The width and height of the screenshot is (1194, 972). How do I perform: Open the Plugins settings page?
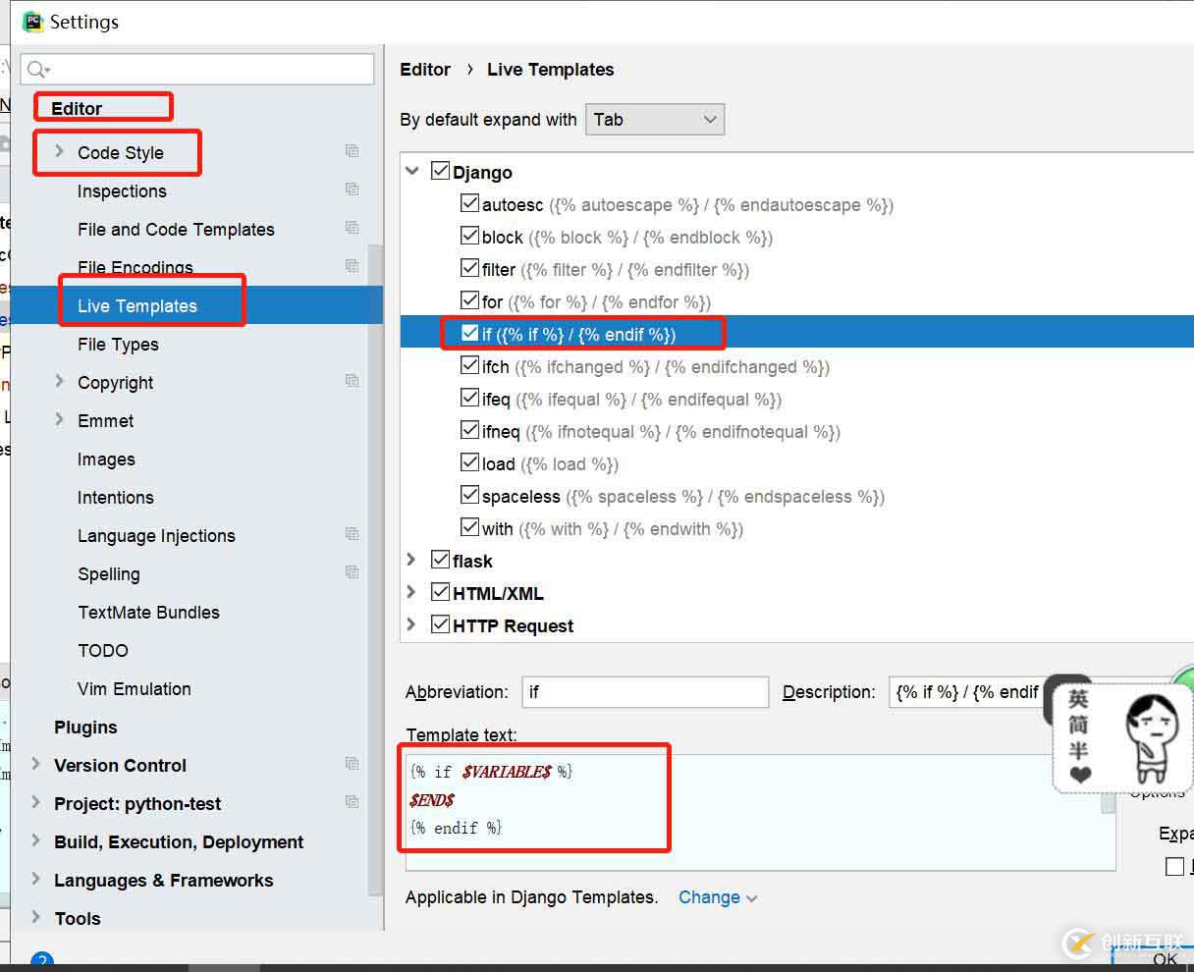[x=85, y=728]
